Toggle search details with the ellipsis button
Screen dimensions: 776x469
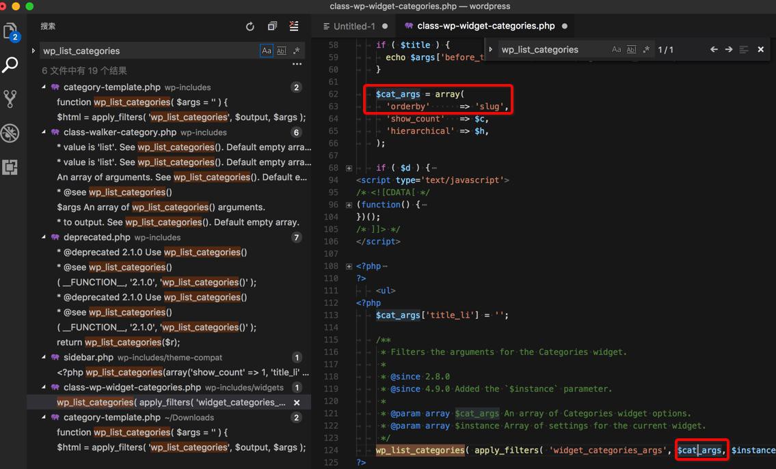point(297,64)
